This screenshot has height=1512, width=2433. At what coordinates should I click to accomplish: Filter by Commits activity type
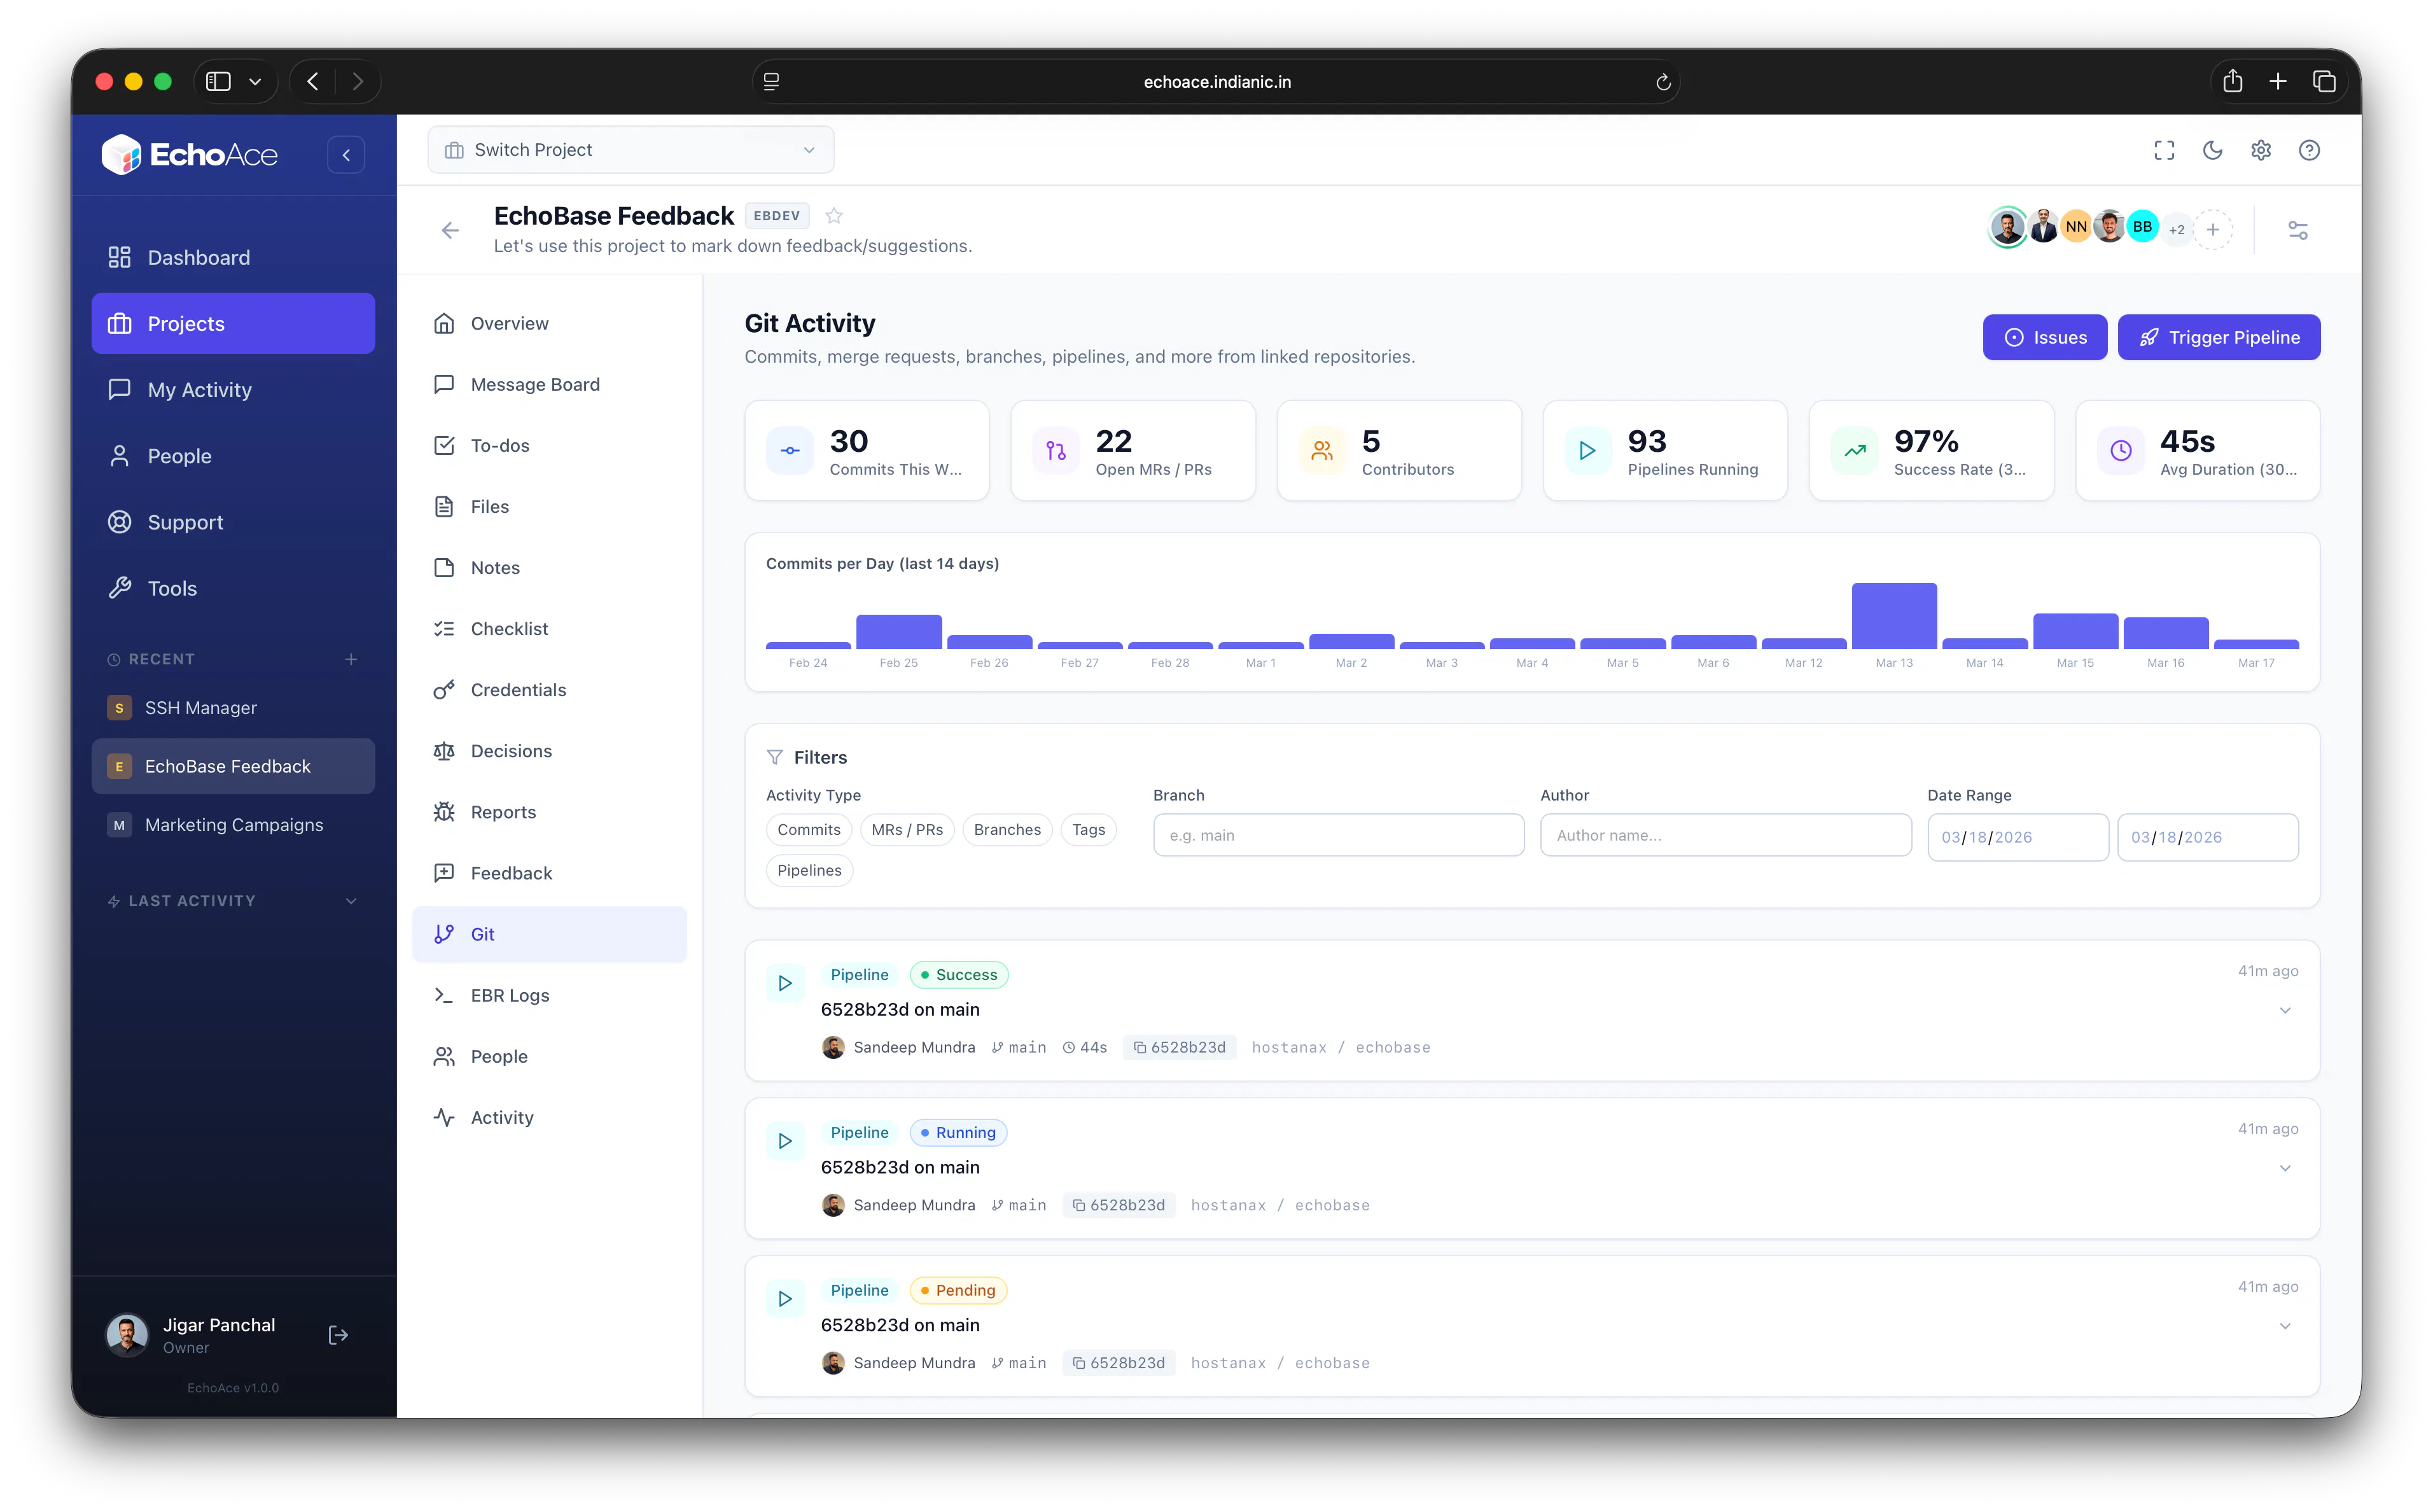[809, 830]
